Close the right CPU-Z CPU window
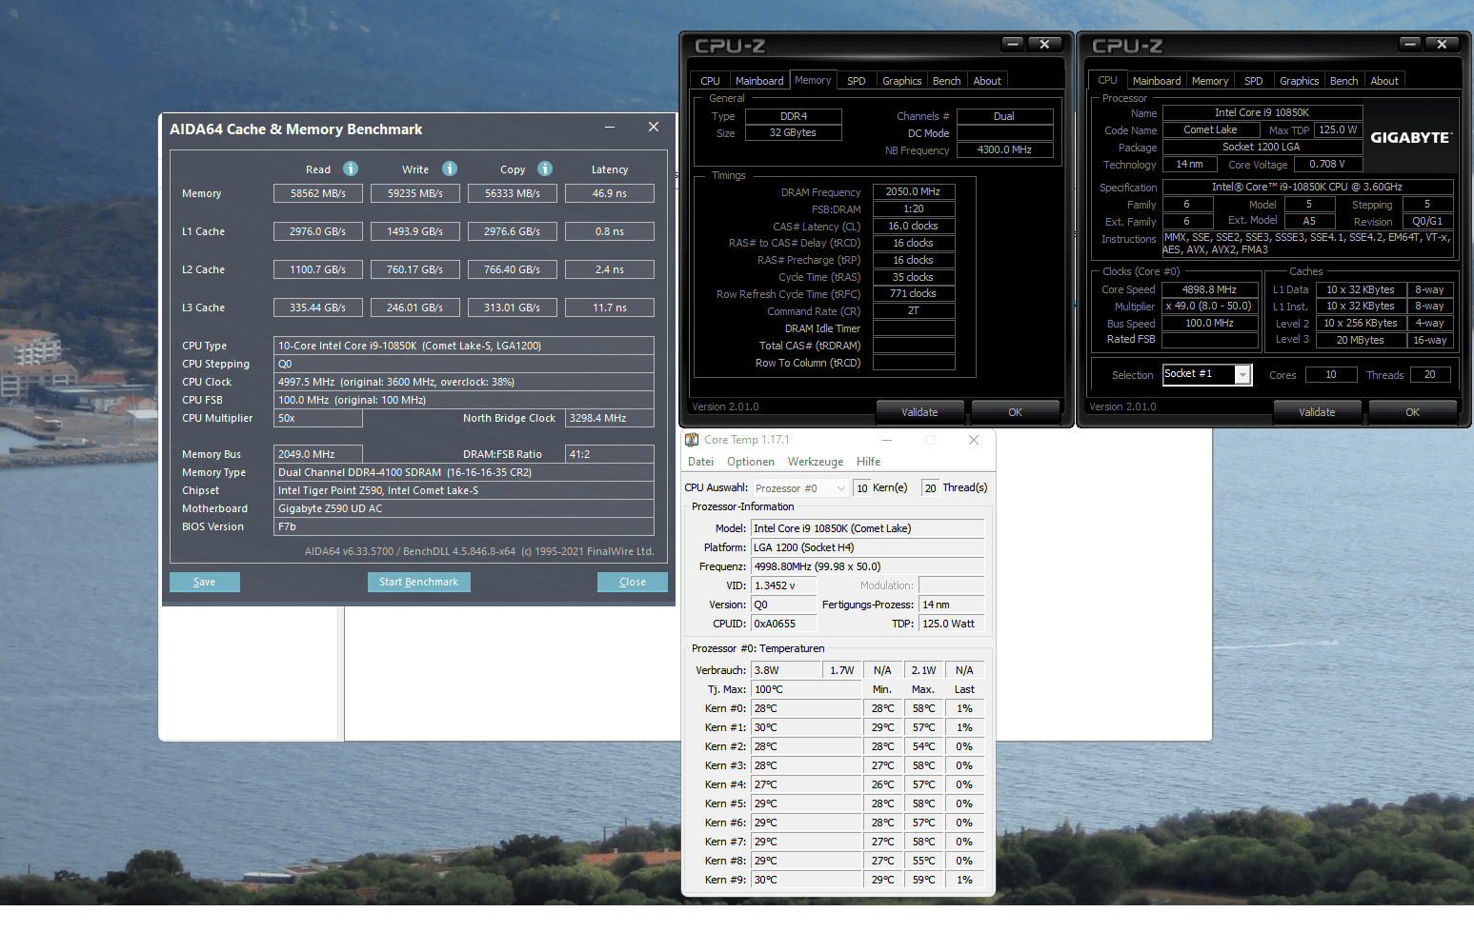1474x952 pixels. coord(1443,44)
